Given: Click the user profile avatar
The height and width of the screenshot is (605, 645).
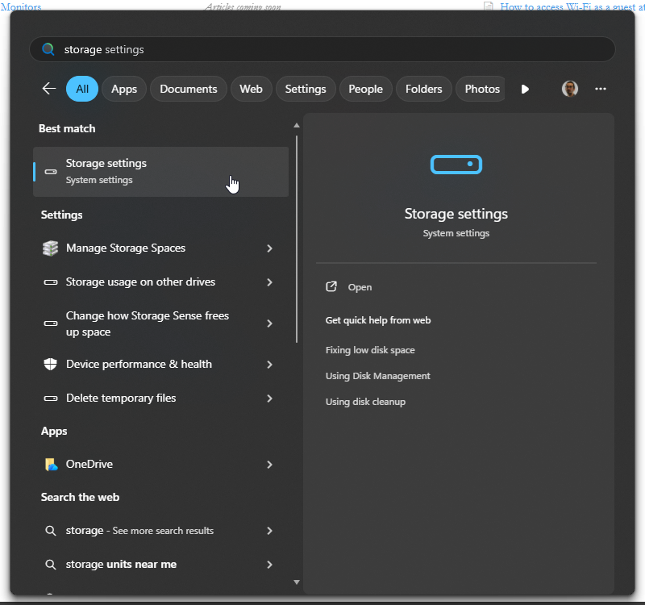Looking at the screenshot, I should click(x=570, y=89).
